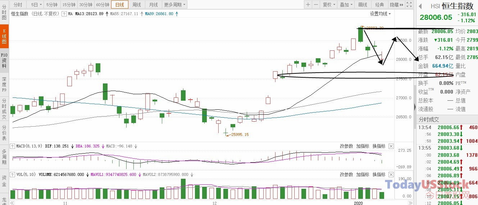Open 5日 period dropdown
The height and width of the screenshot is (205, 478).
(x=36, y=5)
